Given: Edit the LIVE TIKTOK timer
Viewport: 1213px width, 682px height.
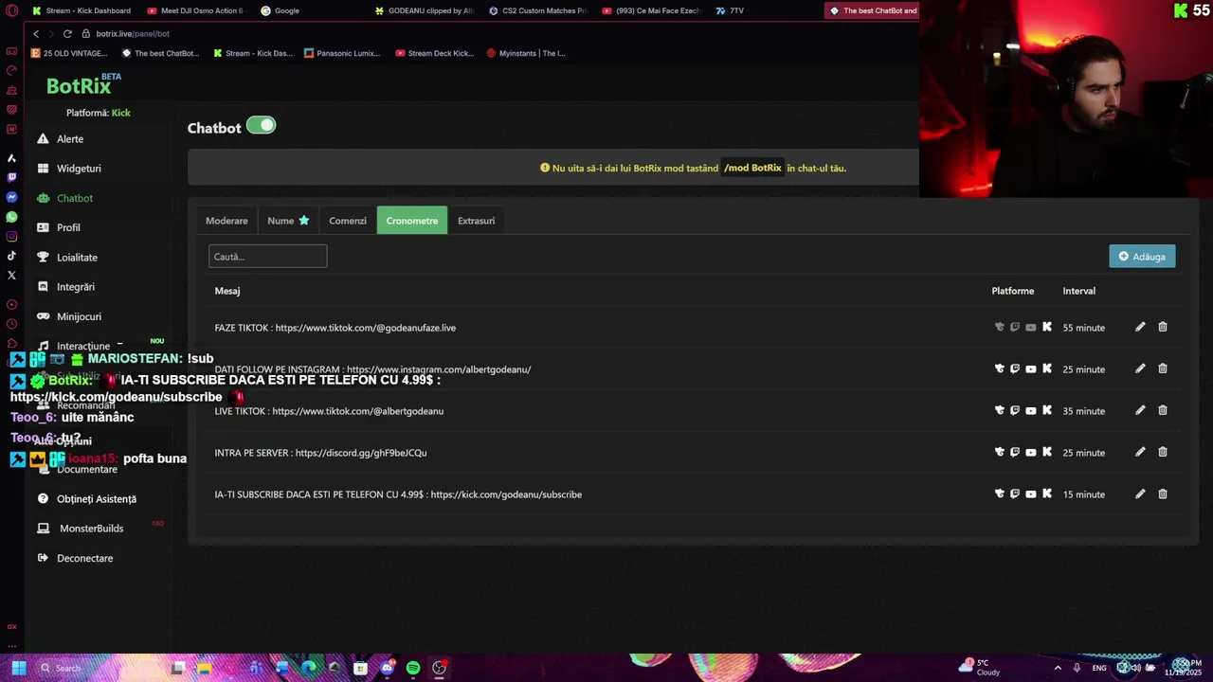Looking at the screenshot, I should coord(1140,410).
